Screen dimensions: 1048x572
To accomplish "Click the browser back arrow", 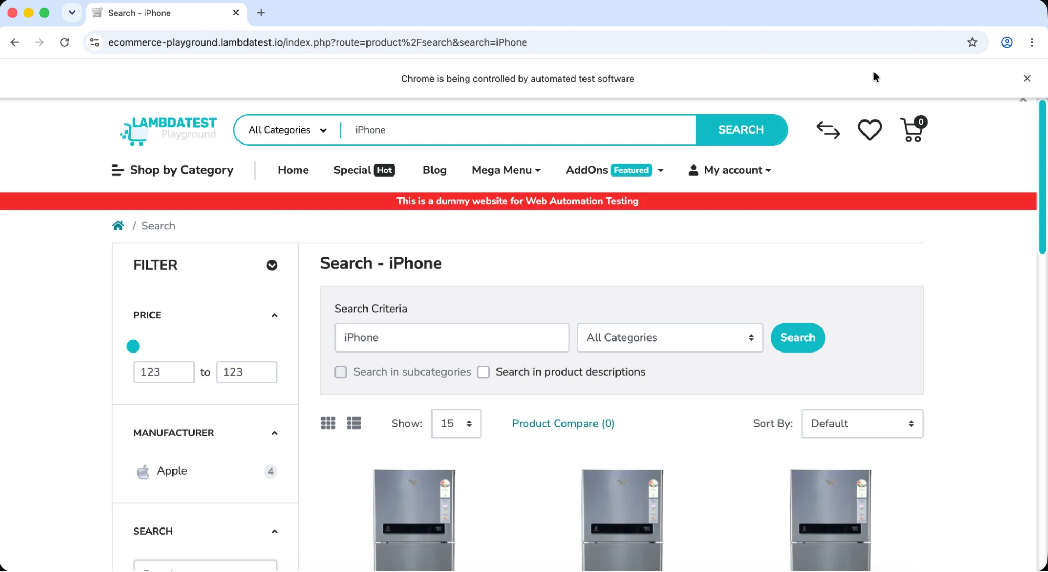I will click(x=15, y=42).
